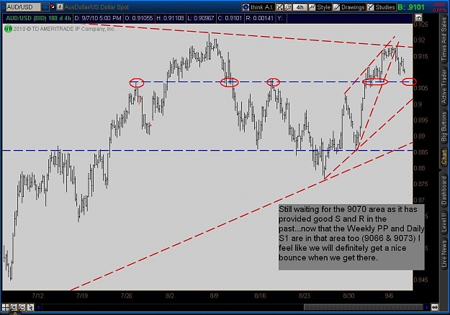The height and width of the screenshot is (315, 450).
Task: Click the 7/19 date label on time axis
Action: (x=82, y=296)
